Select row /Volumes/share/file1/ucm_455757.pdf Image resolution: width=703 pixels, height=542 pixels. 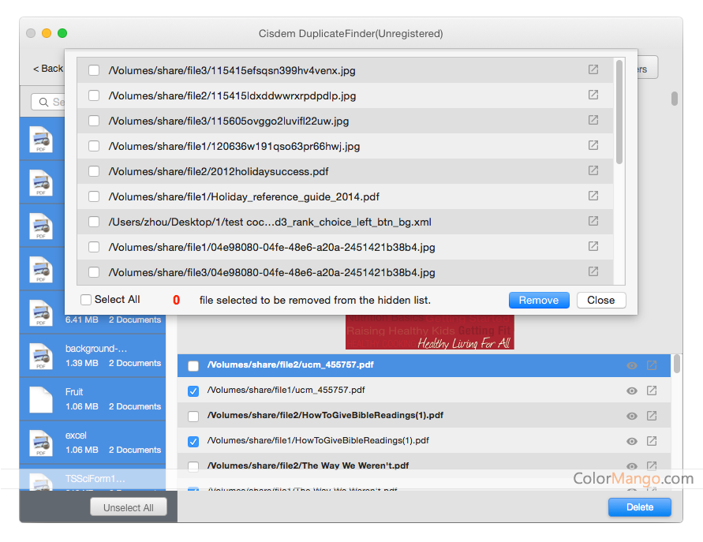424,391
